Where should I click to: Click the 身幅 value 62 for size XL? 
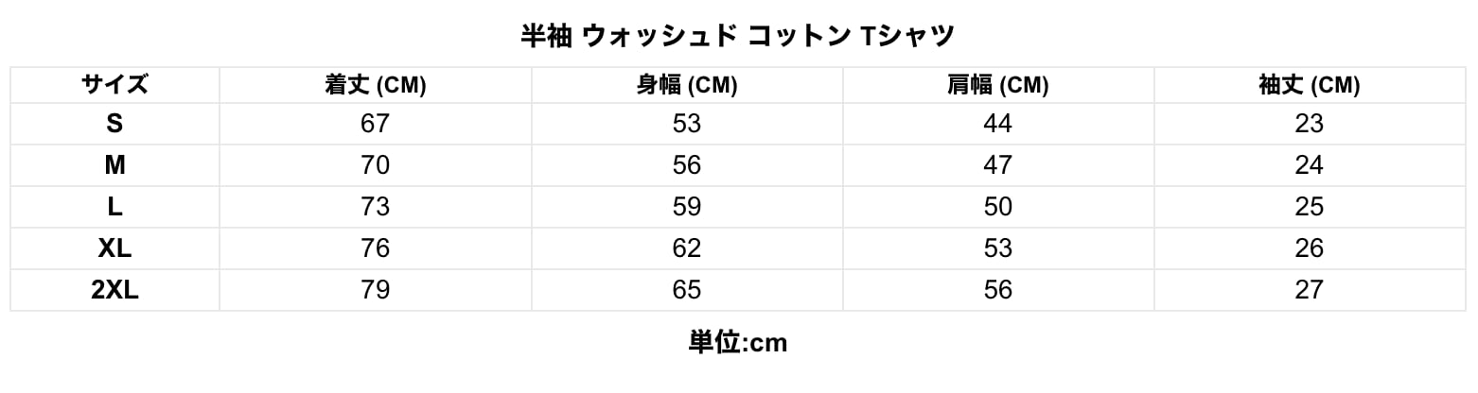click(687, 248)
